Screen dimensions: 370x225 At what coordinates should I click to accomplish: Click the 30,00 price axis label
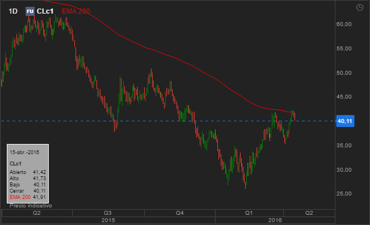344,170
